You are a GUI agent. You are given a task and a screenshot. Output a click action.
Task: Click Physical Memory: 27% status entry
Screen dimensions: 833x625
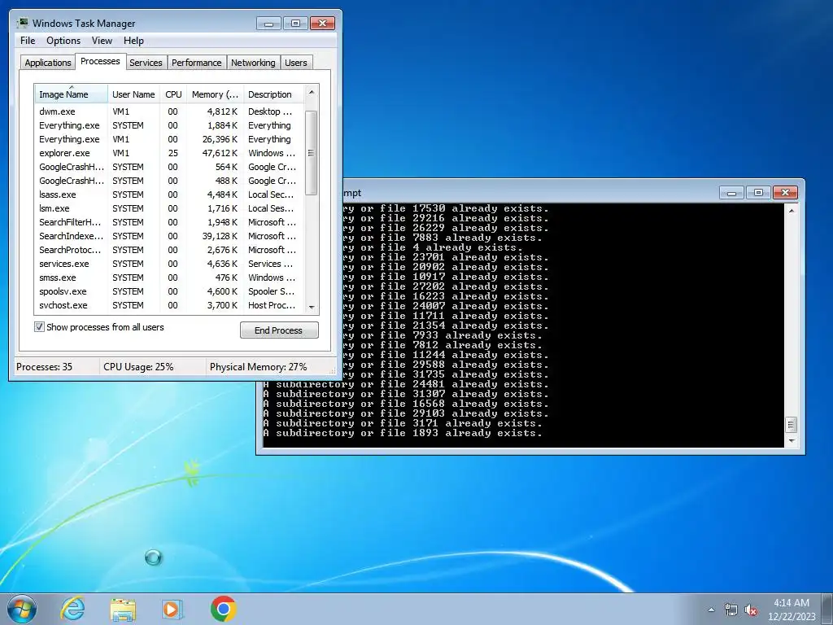pyautogui.click(x=258, y=367)
